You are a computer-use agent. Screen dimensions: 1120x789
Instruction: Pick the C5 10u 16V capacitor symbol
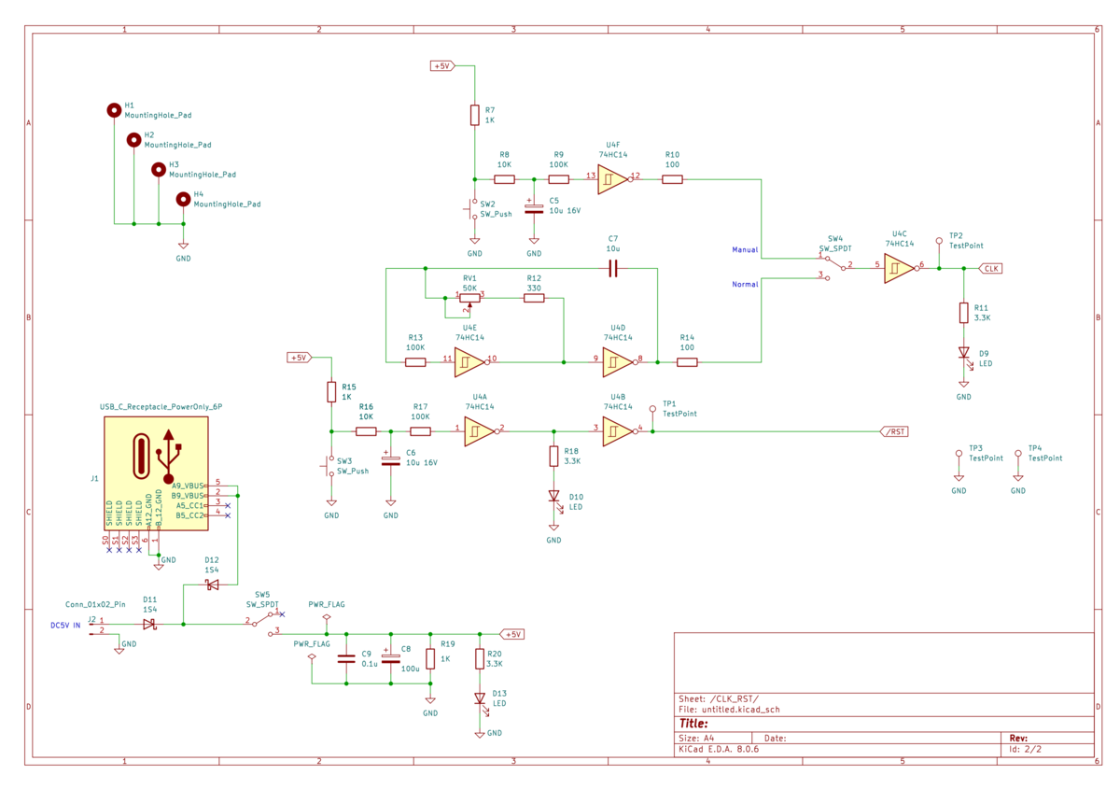(534, 206)
